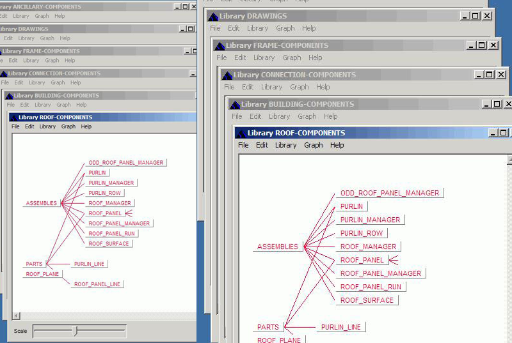This screenshot has height=343, width=512.
Task: Select ROOF_PANEL_LINE node in left graph
Action: [97, 284]
